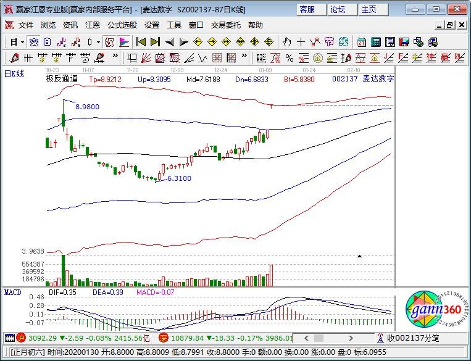Click the keyboard grid status bar icon
471x361 pixels.
click(x=10, y=338)
